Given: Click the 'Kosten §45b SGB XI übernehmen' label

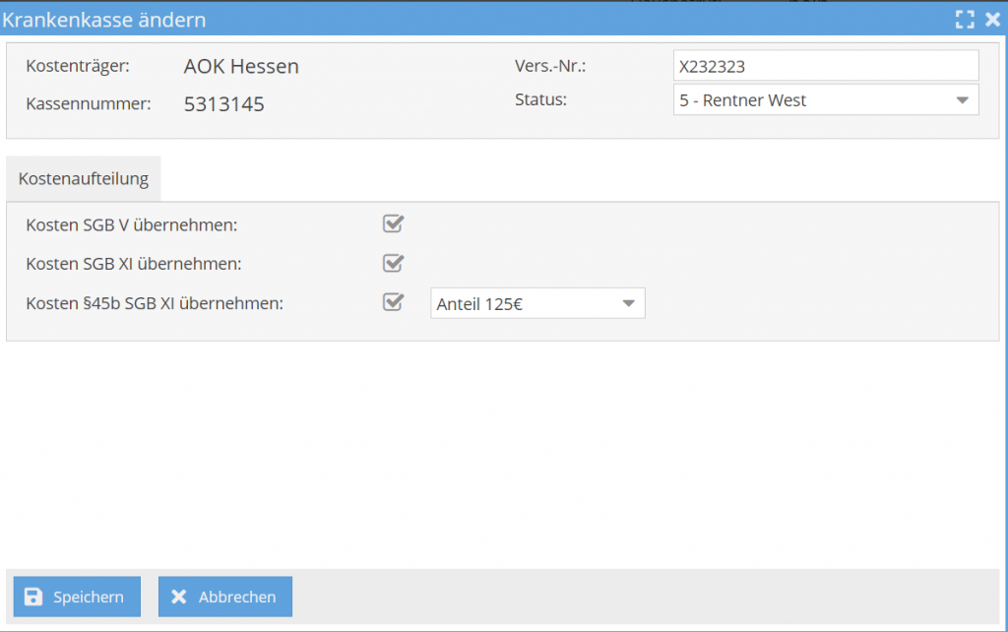Looking at the screenshot, I should [x=155, y=303].
